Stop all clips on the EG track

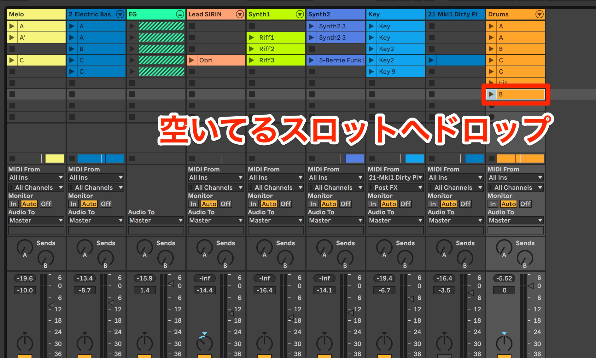132,158
